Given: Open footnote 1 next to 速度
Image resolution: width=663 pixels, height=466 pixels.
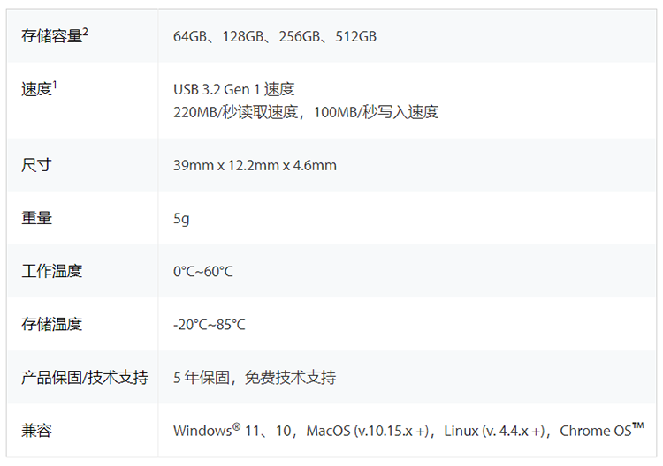Looking at the screenshot, I should click(55, 85).
